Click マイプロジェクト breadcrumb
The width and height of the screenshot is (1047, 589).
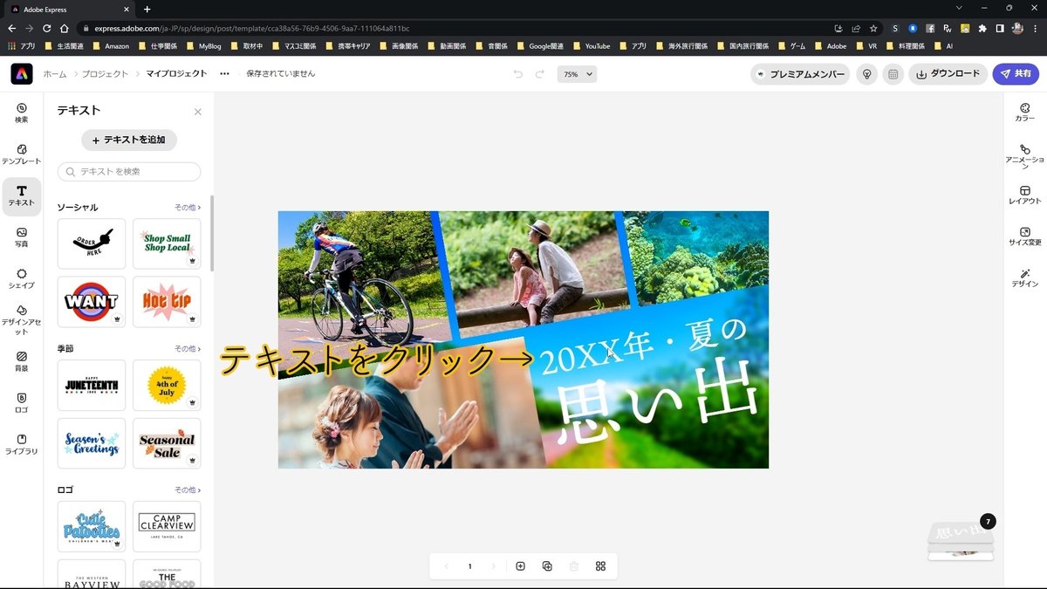click(x=176, y=74)
